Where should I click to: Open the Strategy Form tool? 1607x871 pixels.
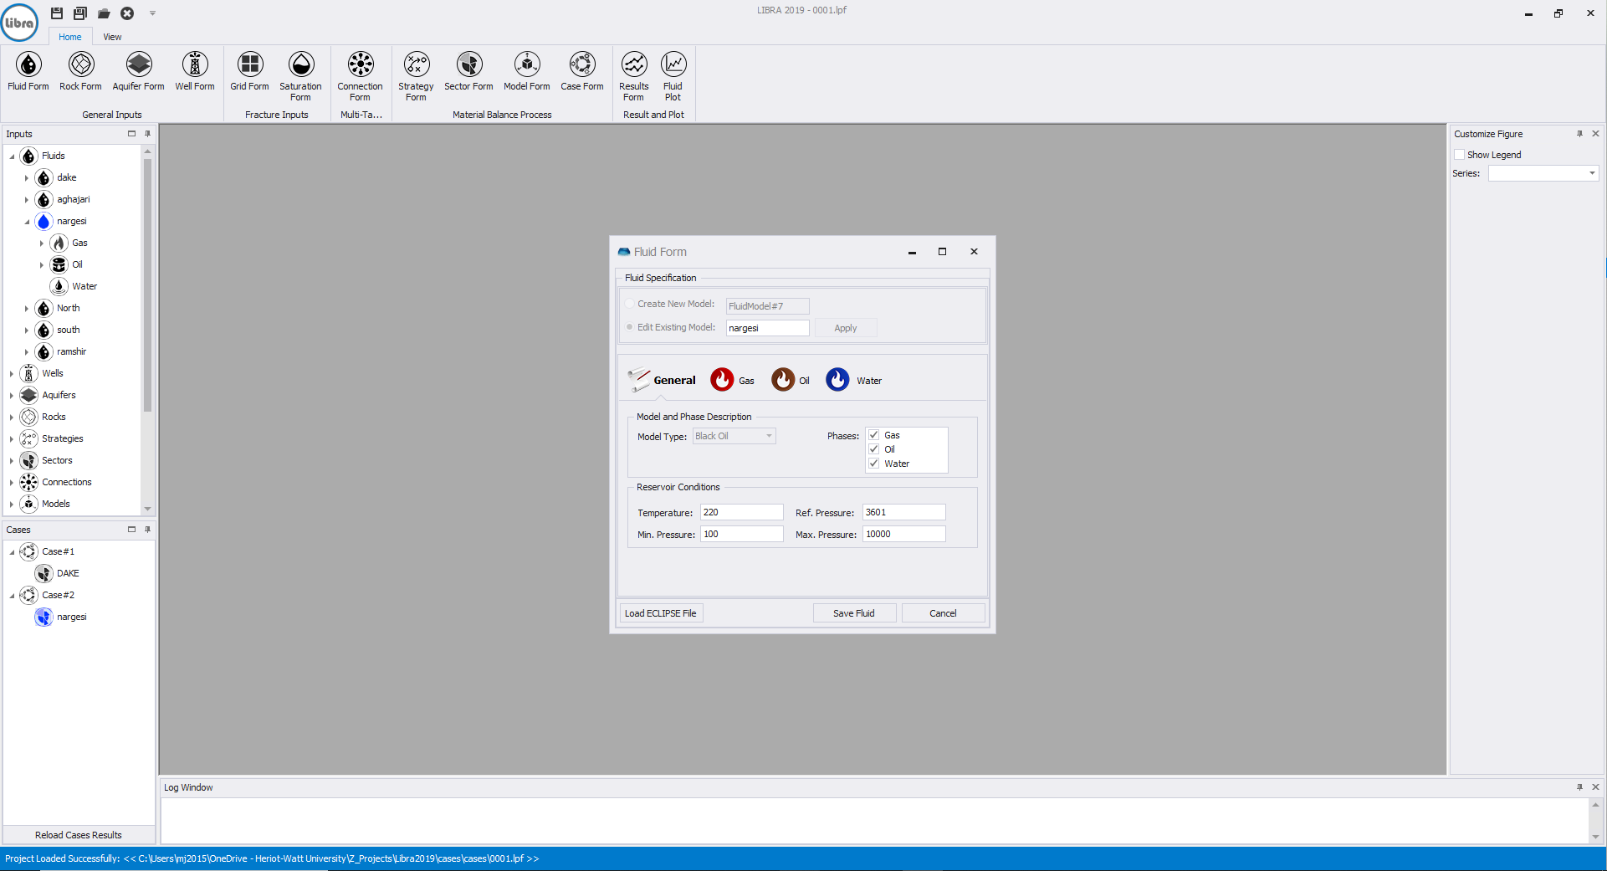(x=416, y=71)
